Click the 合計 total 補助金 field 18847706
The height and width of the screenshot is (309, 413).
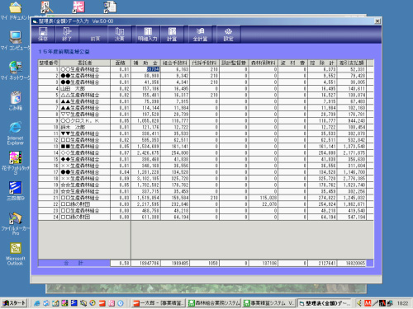pyautogui.click(x=145, y=263)
